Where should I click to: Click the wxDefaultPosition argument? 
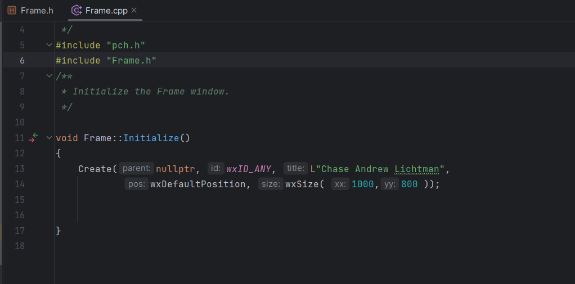tap(198, 184)
